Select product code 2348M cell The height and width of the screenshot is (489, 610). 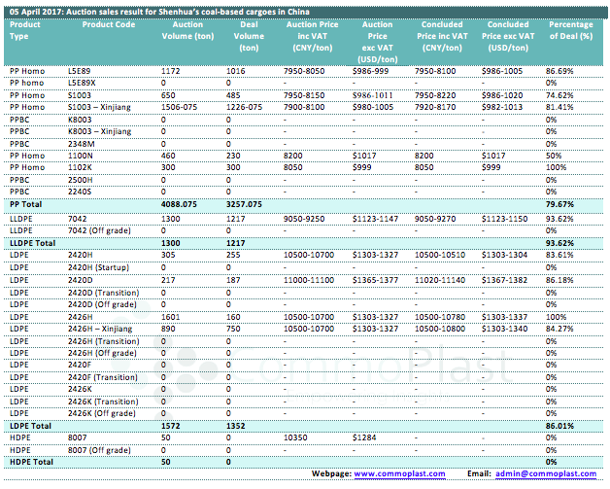(x=81, y=143)
